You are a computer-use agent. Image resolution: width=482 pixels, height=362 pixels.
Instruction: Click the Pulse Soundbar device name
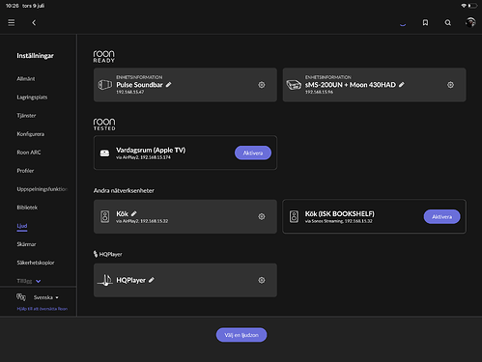tap(139, 85)
